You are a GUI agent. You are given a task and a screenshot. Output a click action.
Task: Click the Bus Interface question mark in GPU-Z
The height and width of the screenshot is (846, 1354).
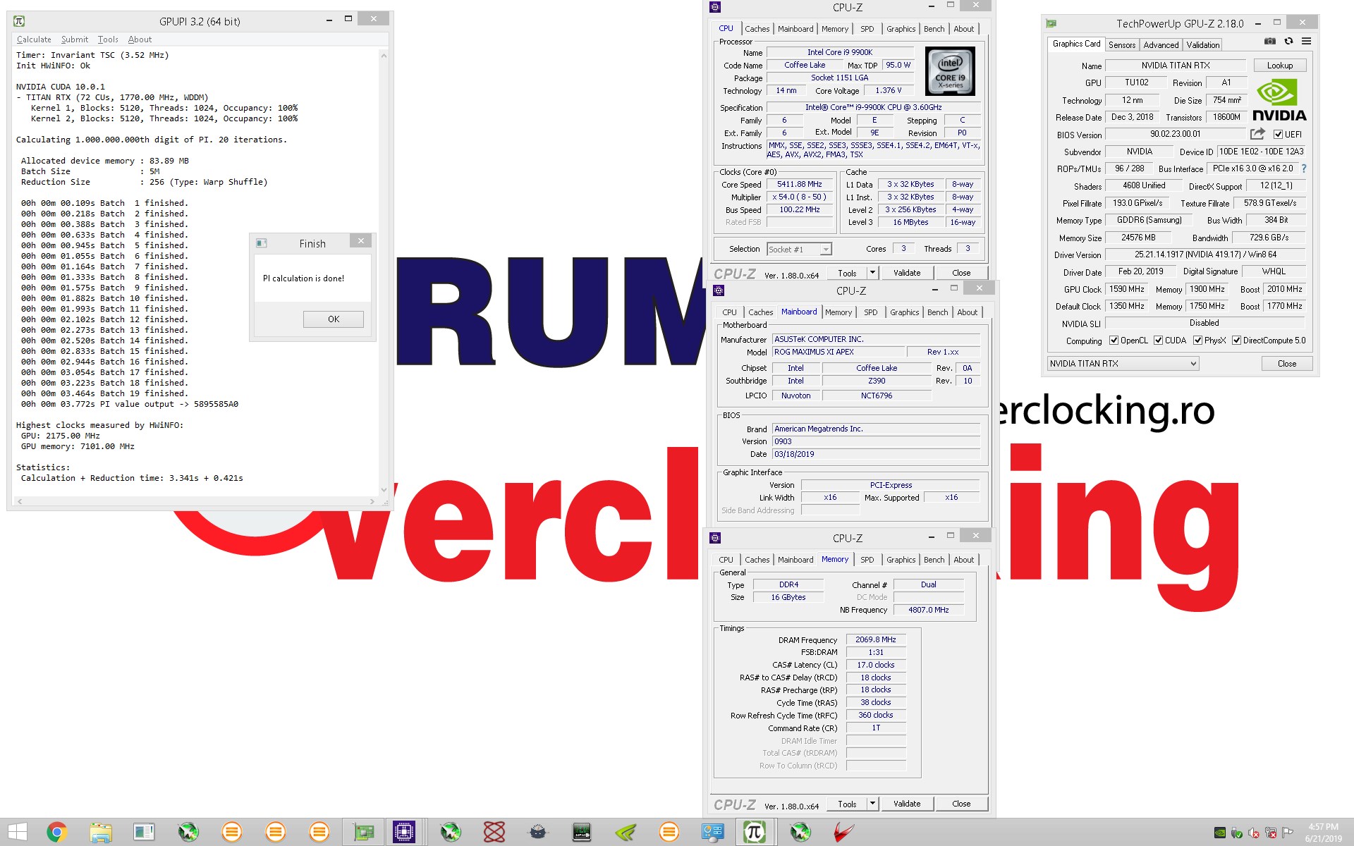[x=1304, y=168]
